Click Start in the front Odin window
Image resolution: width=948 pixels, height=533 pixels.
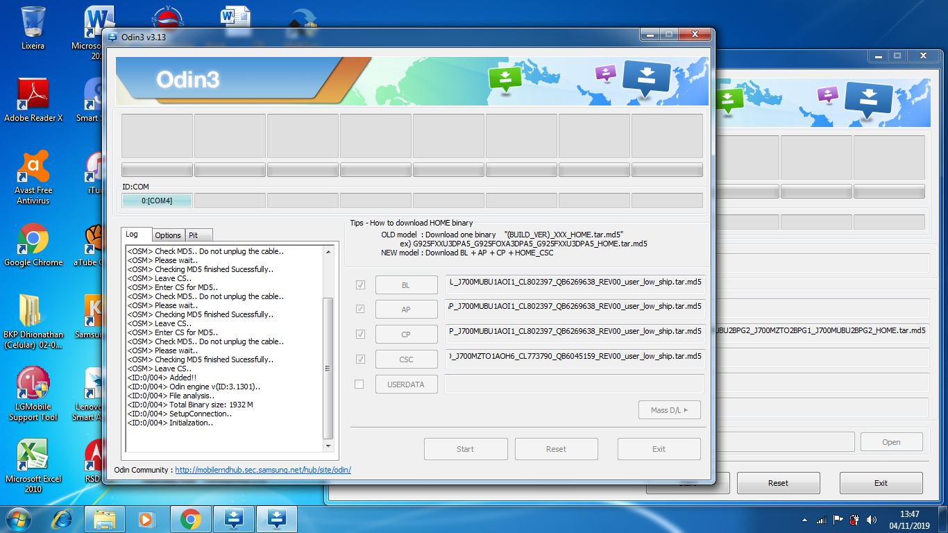(x=466, y=449)
